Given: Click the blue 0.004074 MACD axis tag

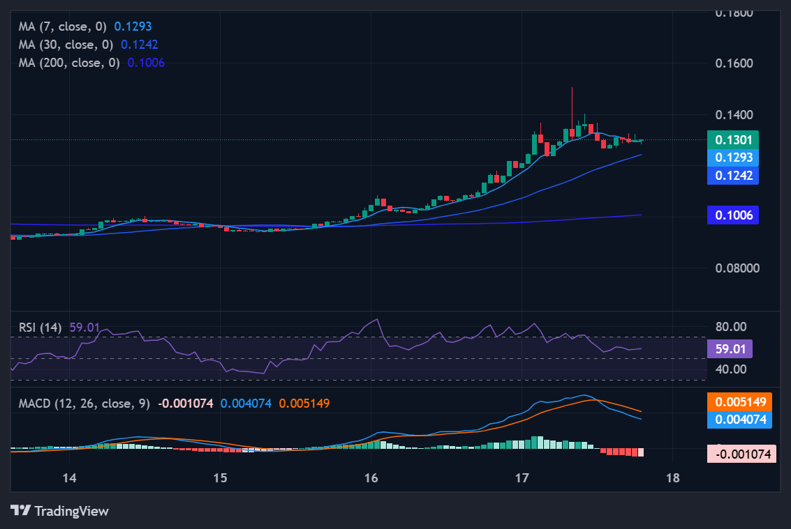Looking at the screenshot, I should (741, 420).
